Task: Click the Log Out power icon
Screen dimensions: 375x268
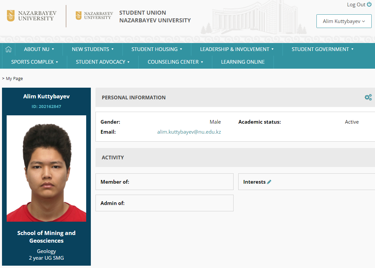Action: (369, 4)
